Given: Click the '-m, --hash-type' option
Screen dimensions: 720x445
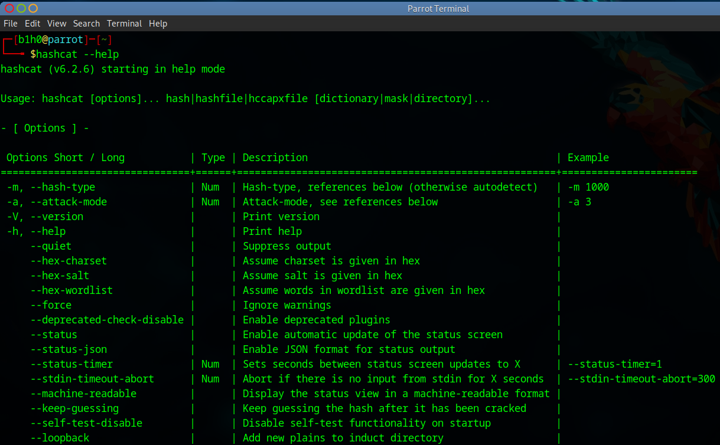Looking at the screenshot, I should click(51, 187).
